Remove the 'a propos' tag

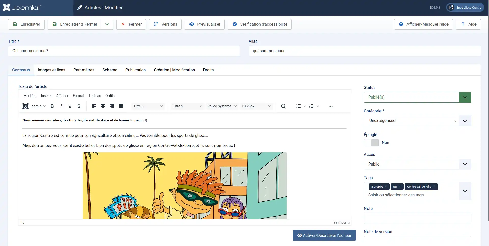(x=386, y=187)
